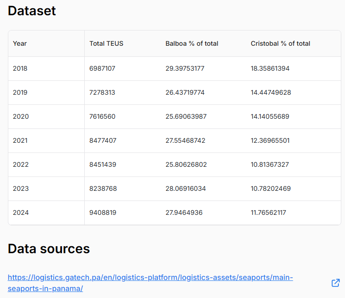
Task: Click Balboa value 25.69063987
Action: pyautogui.click(x=186, y=116)
